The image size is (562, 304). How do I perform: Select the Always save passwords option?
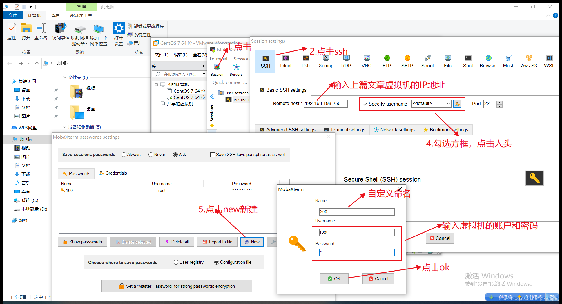(124, 155)
